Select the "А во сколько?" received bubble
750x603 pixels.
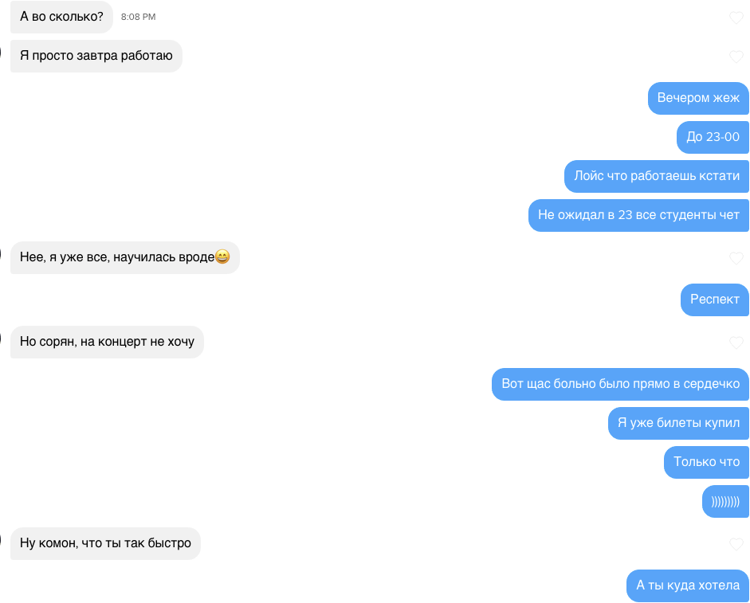(61, 17)
